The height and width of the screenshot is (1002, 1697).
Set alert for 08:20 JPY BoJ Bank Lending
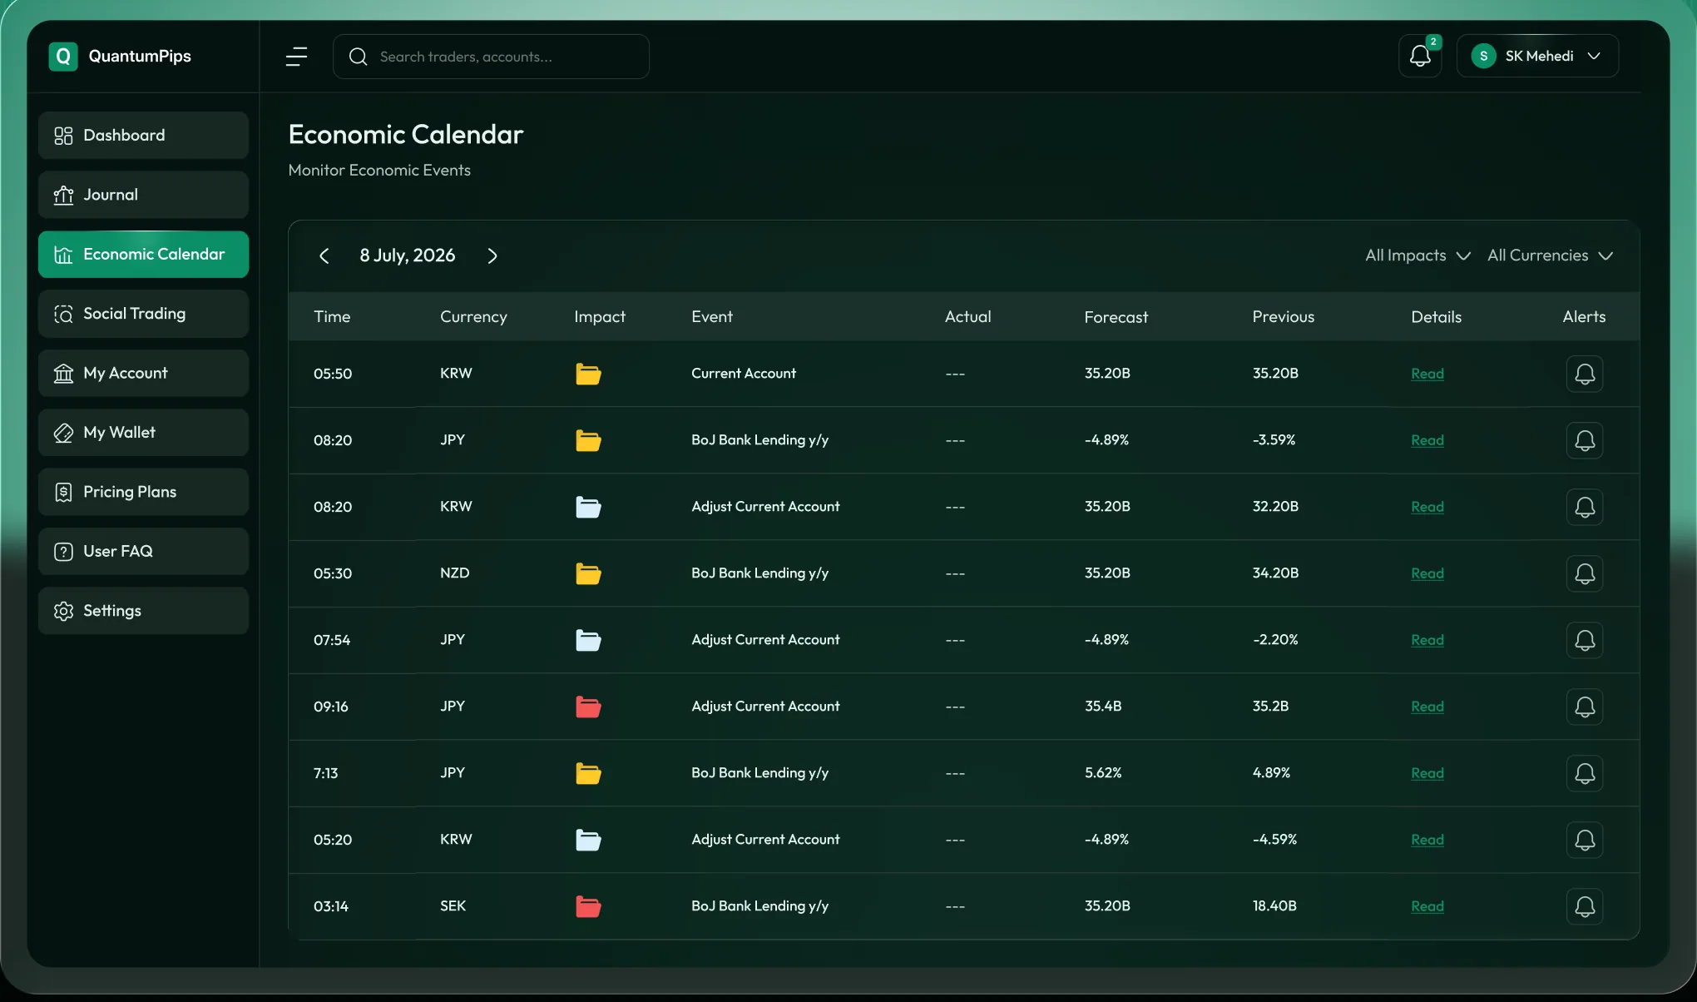[x=1585, y=440]
